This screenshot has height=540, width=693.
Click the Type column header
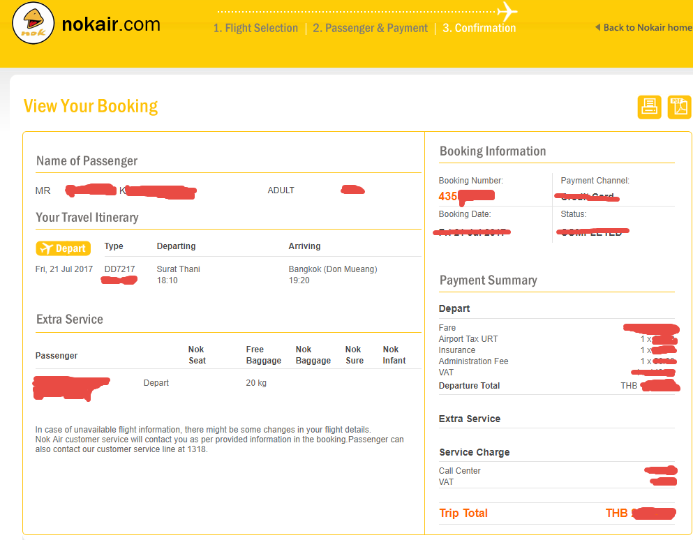[114, 246]
